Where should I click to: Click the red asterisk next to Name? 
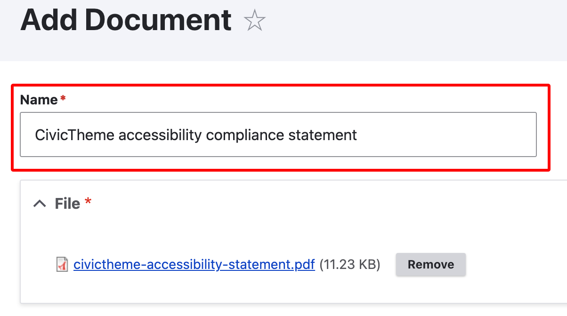pyautogui.click(x=63, y=98)
